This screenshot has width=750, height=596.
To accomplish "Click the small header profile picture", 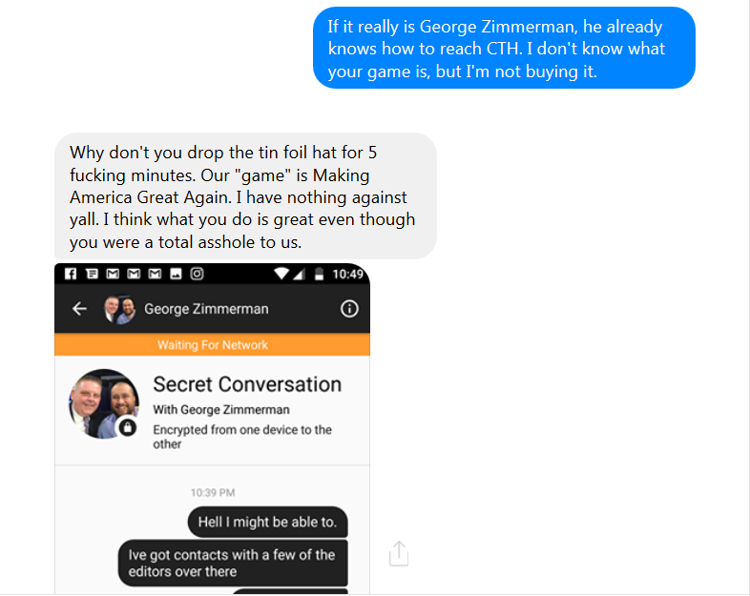I will [x=119, y=309].
